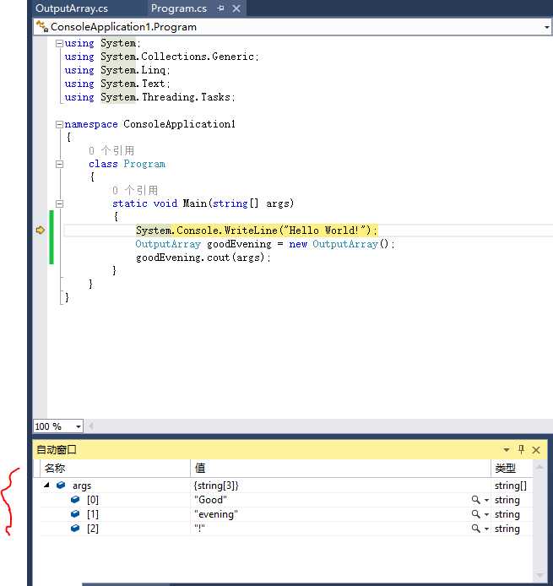Select the Program.cs tab
Screen dimensions: 553x586
click(x=179, y=8)
